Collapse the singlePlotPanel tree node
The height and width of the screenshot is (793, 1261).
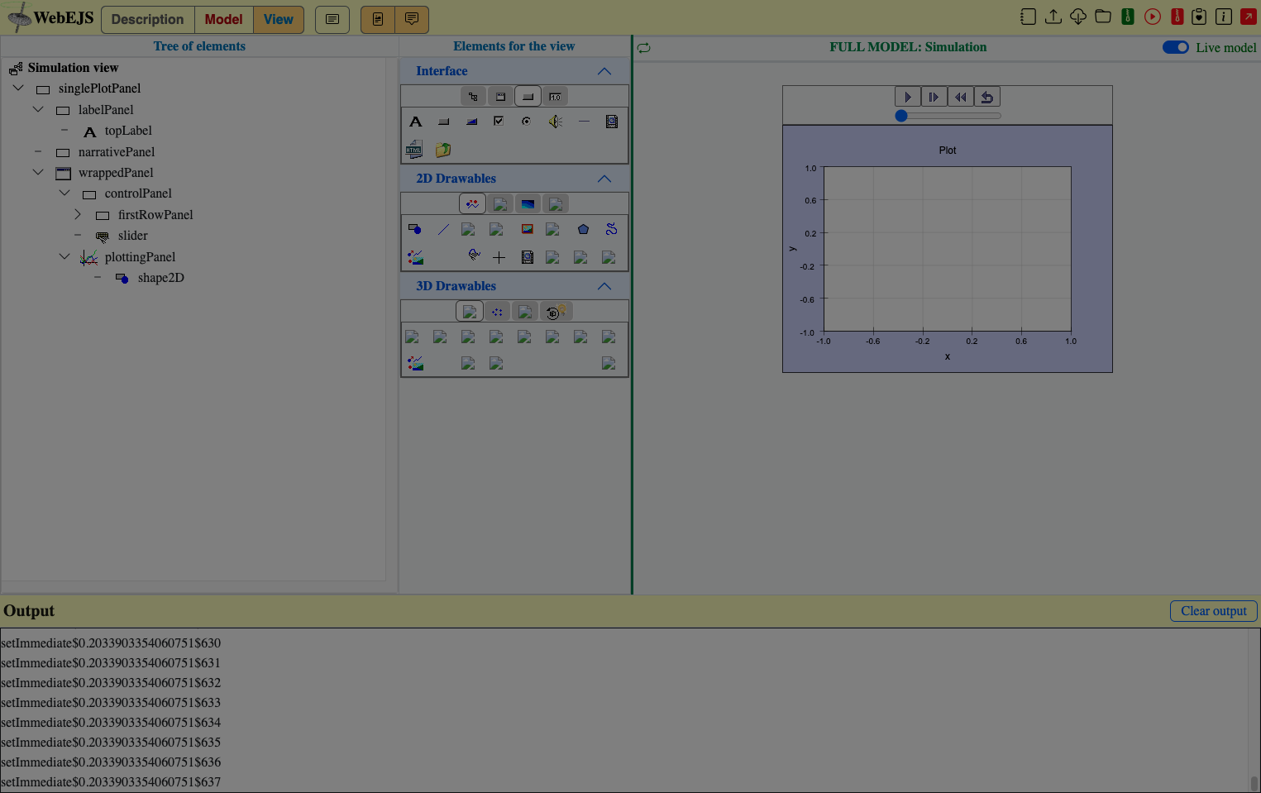tap(18, 88)
